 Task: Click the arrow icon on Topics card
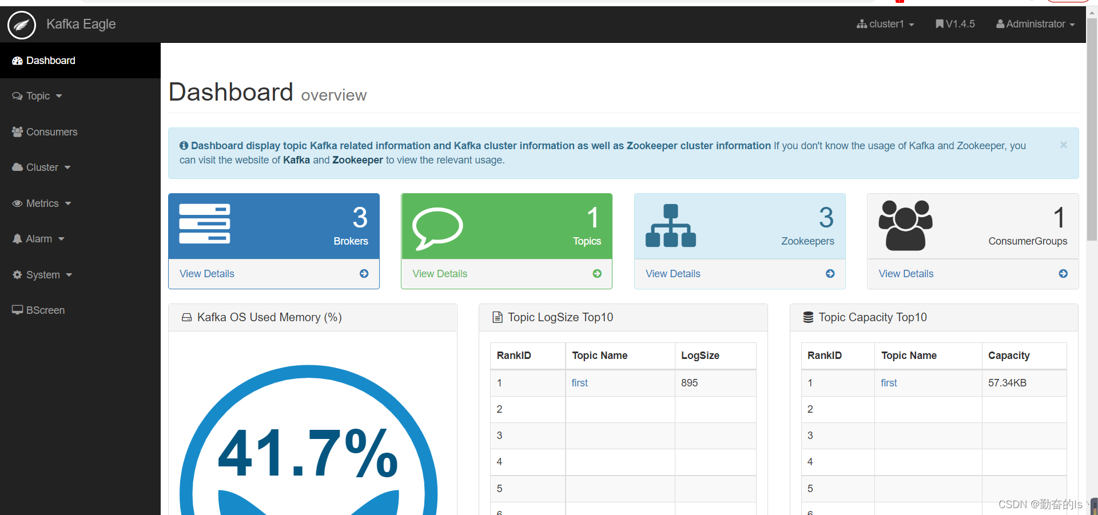[597, 274]
